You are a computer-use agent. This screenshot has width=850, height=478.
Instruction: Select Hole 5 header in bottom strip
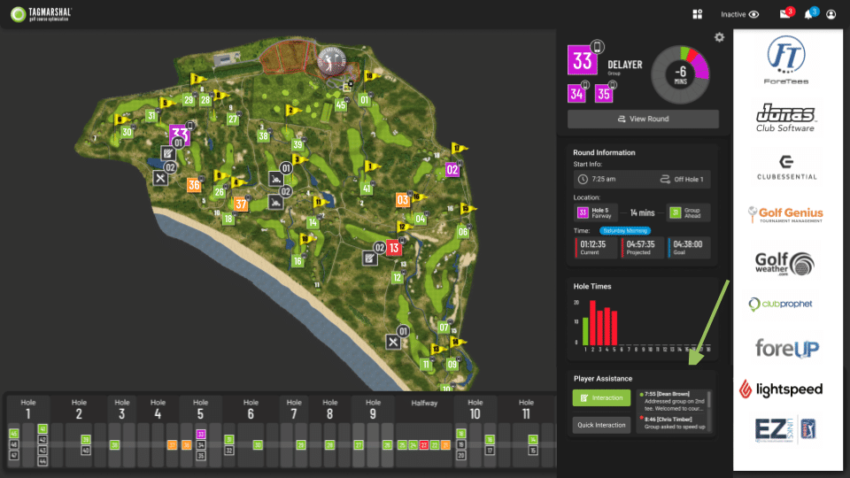click(201, 409)
